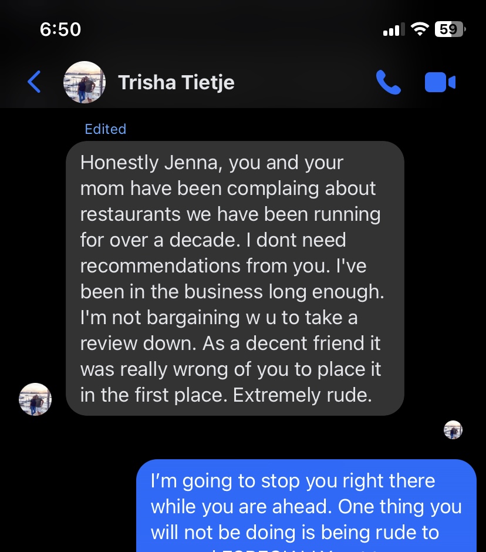486x552 pixels.
Task: Tap the Wi-Fi status icon
Action: pos(419,29)
